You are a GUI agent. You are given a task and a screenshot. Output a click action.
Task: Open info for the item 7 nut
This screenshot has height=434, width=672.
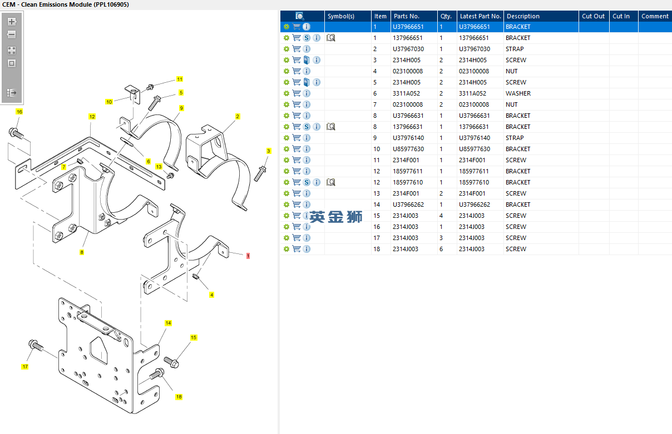307,104
